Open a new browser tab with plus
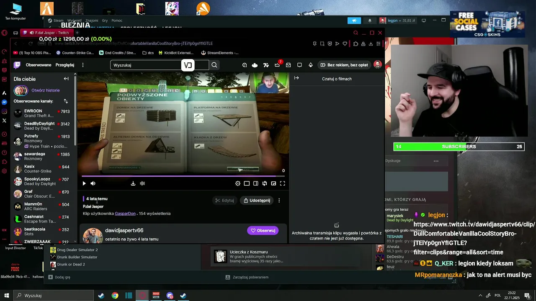Image resolution: width=536 pixels, height=301 pixels. 77,33
